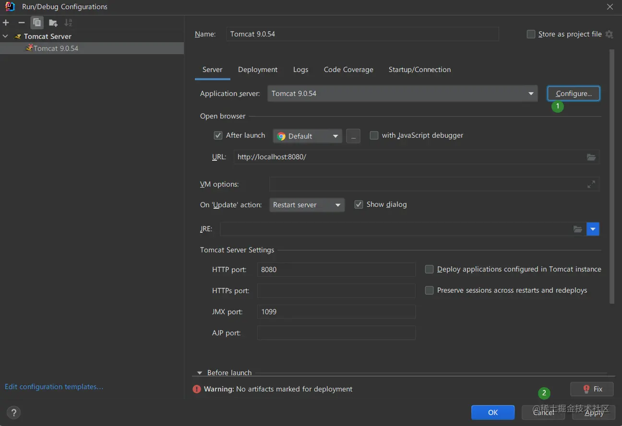Click the browser ellipsis button
Image resolution: width=622 pixels, height=426 pixels.
[x=353, y=136]
